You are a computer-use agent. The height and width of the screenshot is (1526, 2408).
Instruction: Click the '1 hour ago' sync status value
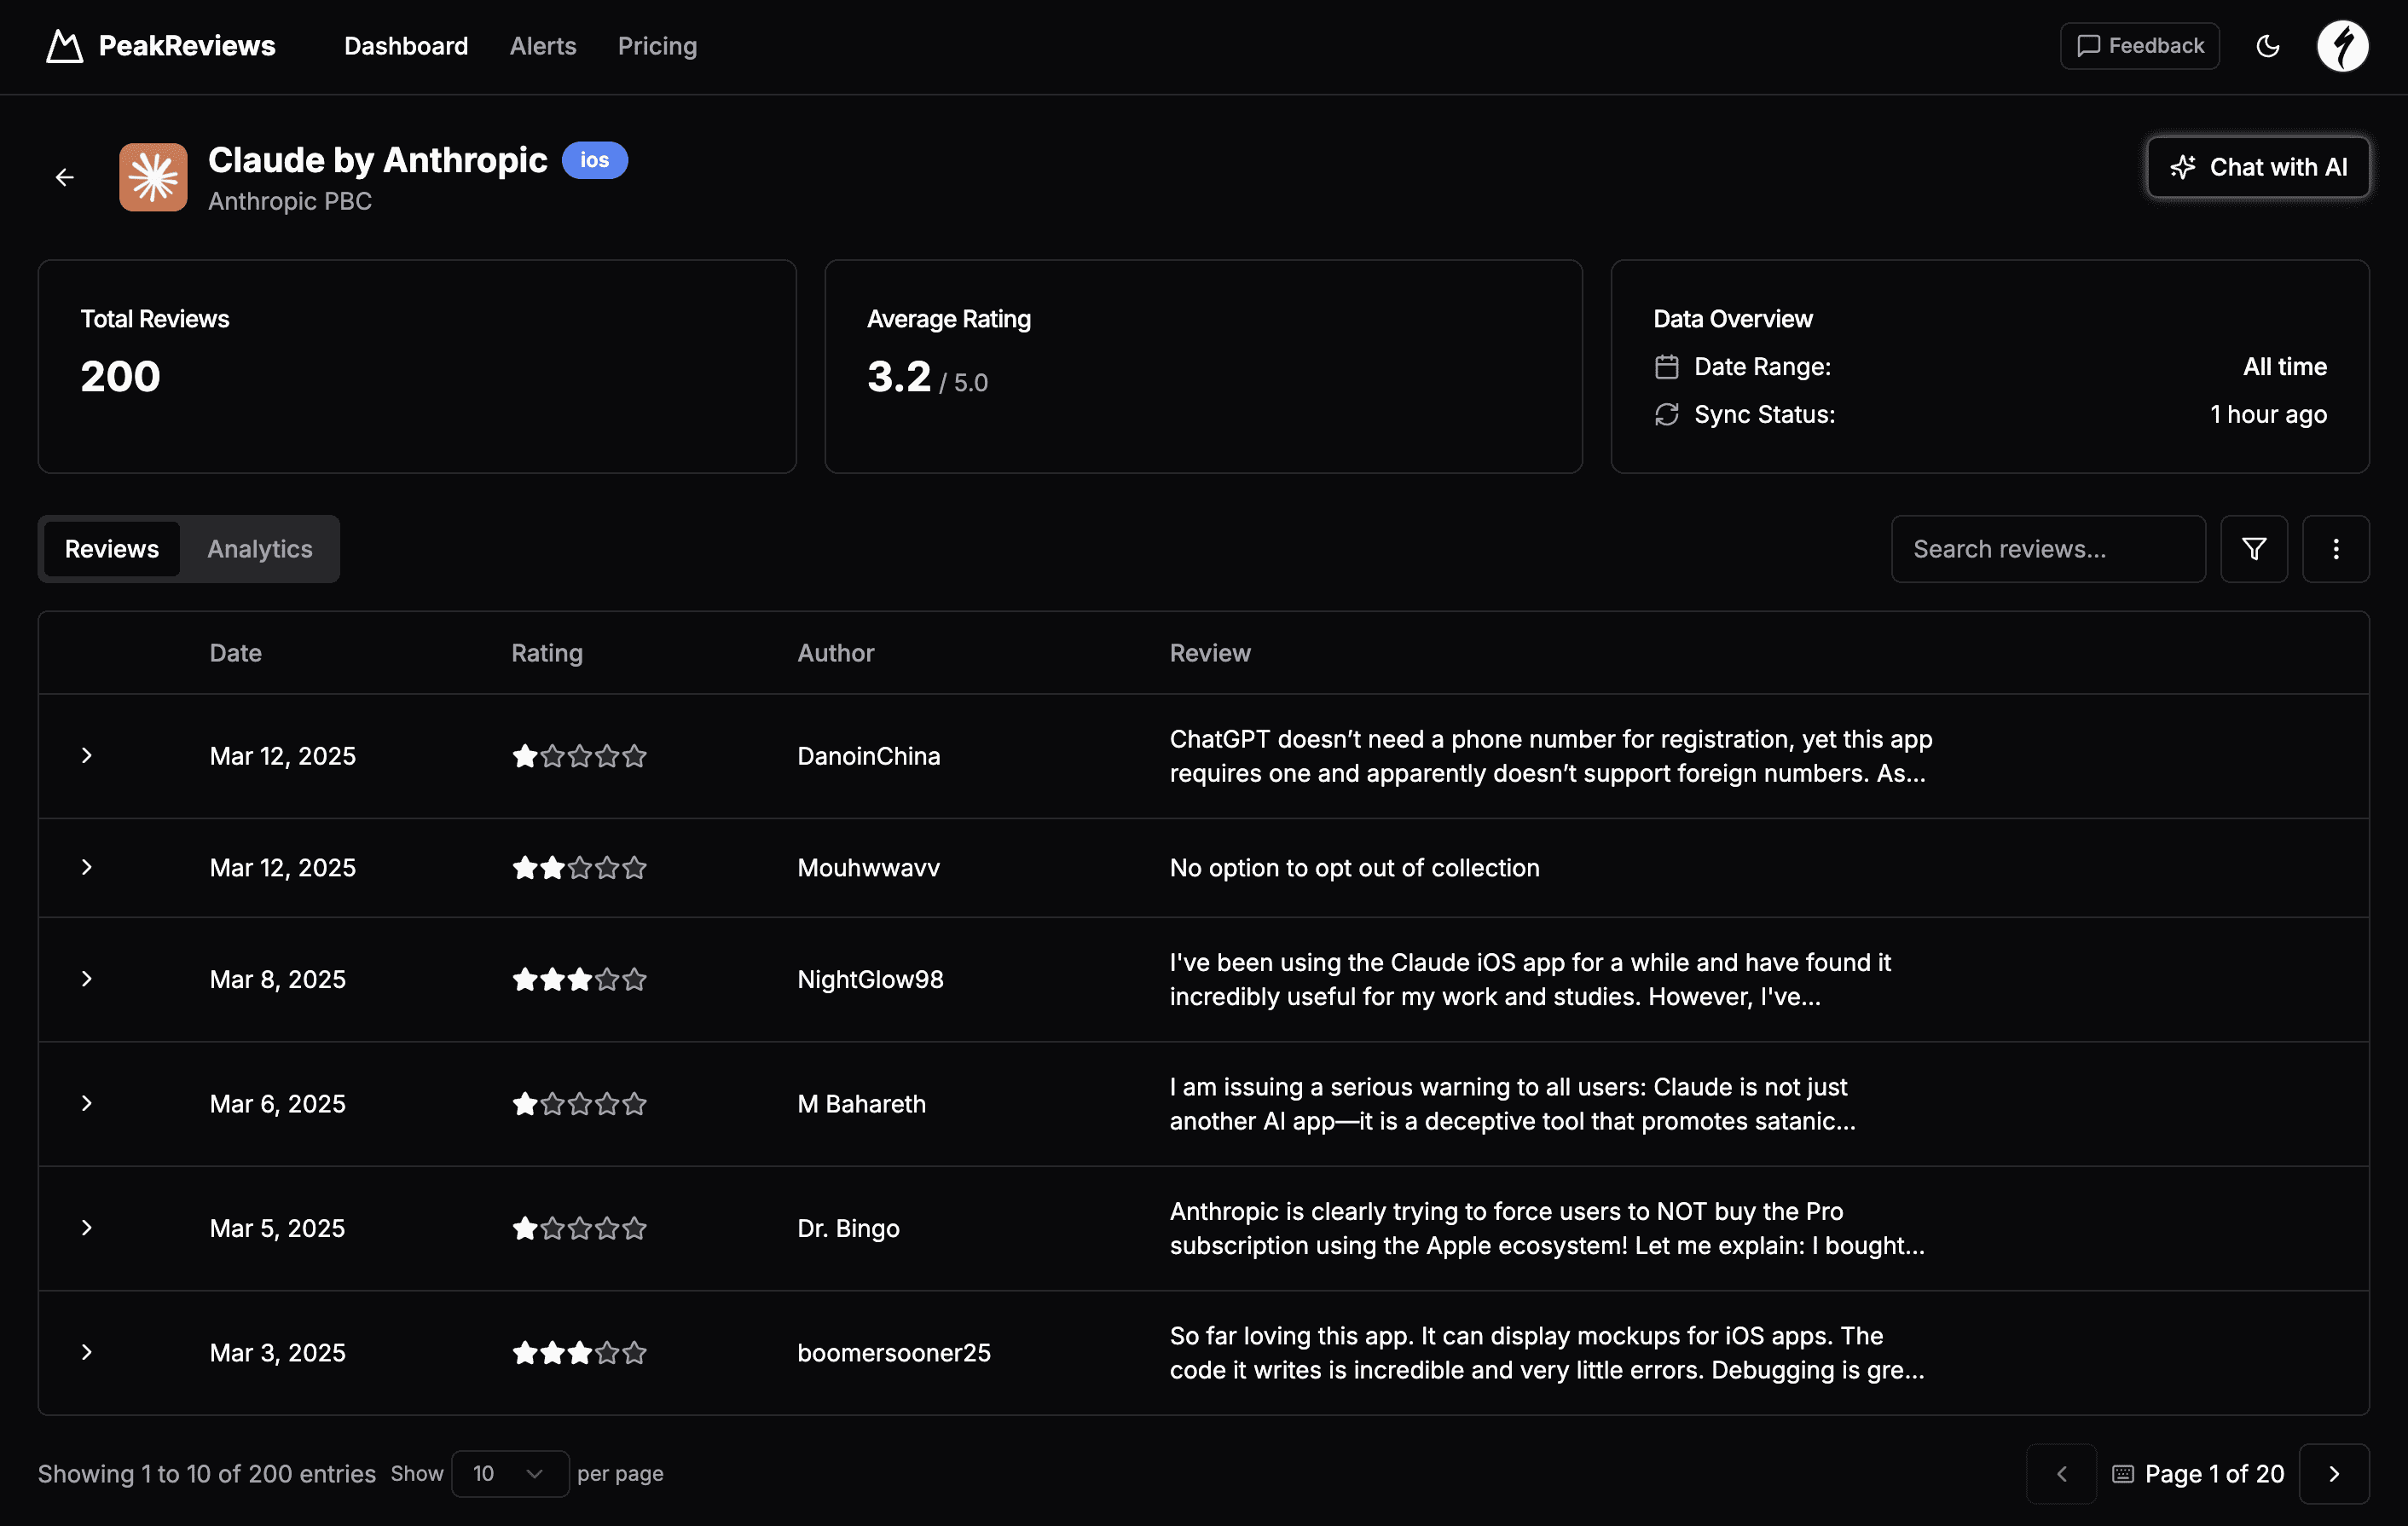pos(2268,414)
